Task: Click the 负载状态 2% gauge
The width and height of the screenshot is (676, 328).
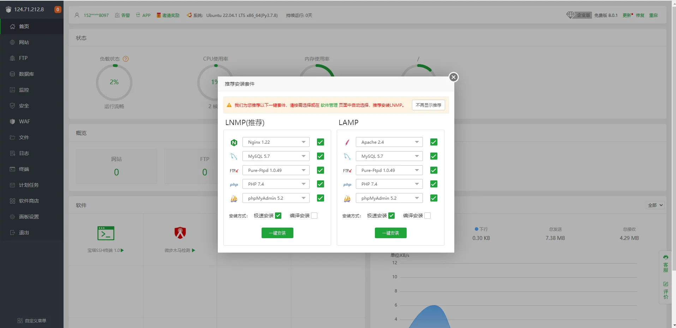Action: [114, 82]
